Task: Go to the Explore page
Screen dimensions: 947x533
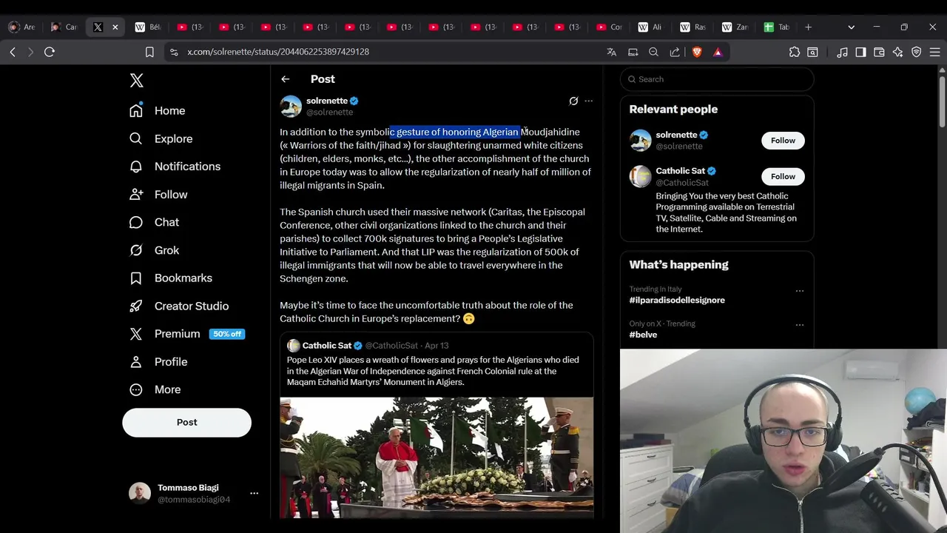Action: (x=161, y=138)
